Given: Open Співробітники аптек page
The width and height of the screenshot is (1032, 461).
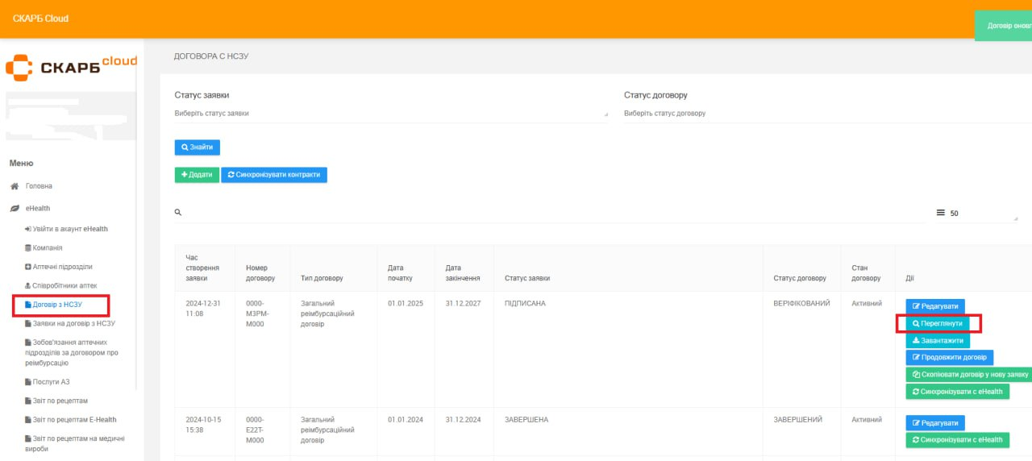Looking at the screenshot, I should point(65,286).
